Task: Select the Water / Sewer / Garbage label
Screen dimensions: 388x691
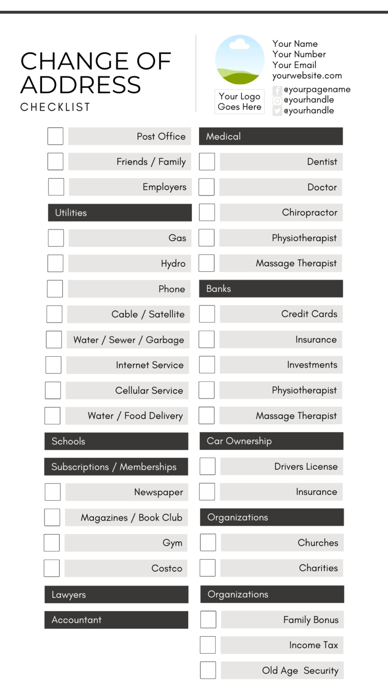Action: click(x=128, y=340)
